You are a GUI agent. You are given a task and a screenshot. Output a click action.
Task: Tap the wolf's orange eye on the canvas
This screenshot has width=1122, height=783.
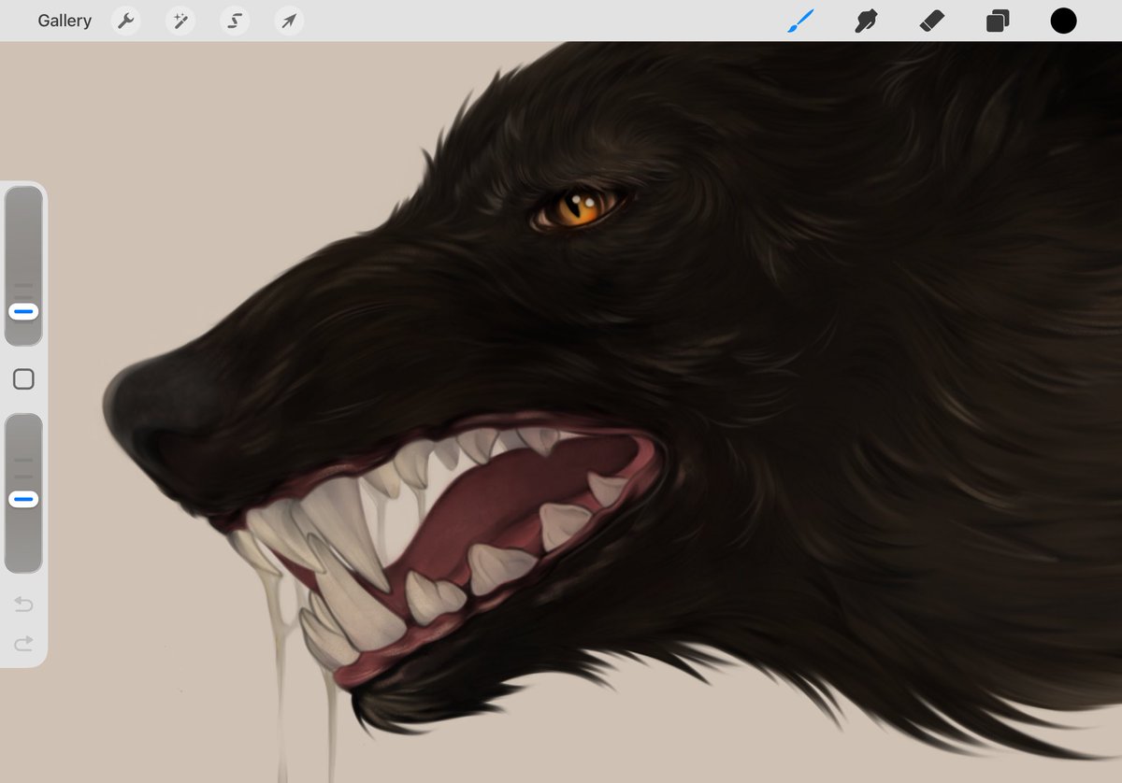579,207
